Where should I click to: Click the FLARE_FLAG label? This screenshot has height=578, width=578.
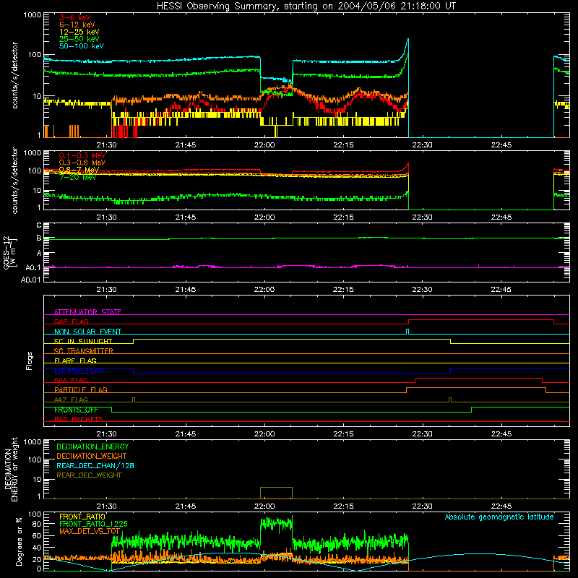75,361
